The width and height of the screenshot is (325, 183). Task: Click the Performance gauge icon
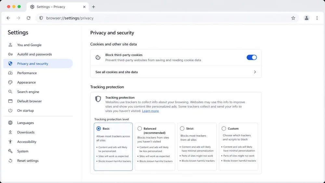pos(10,73)
